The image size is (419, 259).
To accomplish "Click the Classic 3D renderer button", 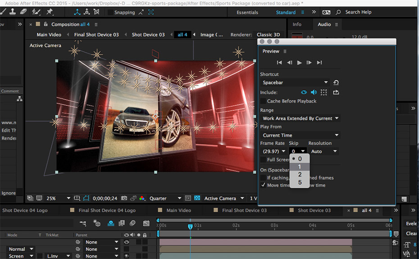I will tap(268, 35).
